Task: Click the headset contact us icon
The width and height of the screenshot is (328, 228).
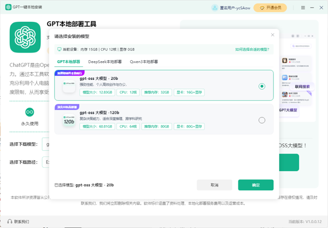Action: (9, 221)
